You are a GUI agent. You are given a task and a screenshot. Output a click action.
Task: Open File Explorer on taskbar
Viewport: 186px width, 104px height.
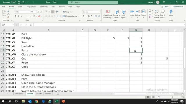pos(23,101)
